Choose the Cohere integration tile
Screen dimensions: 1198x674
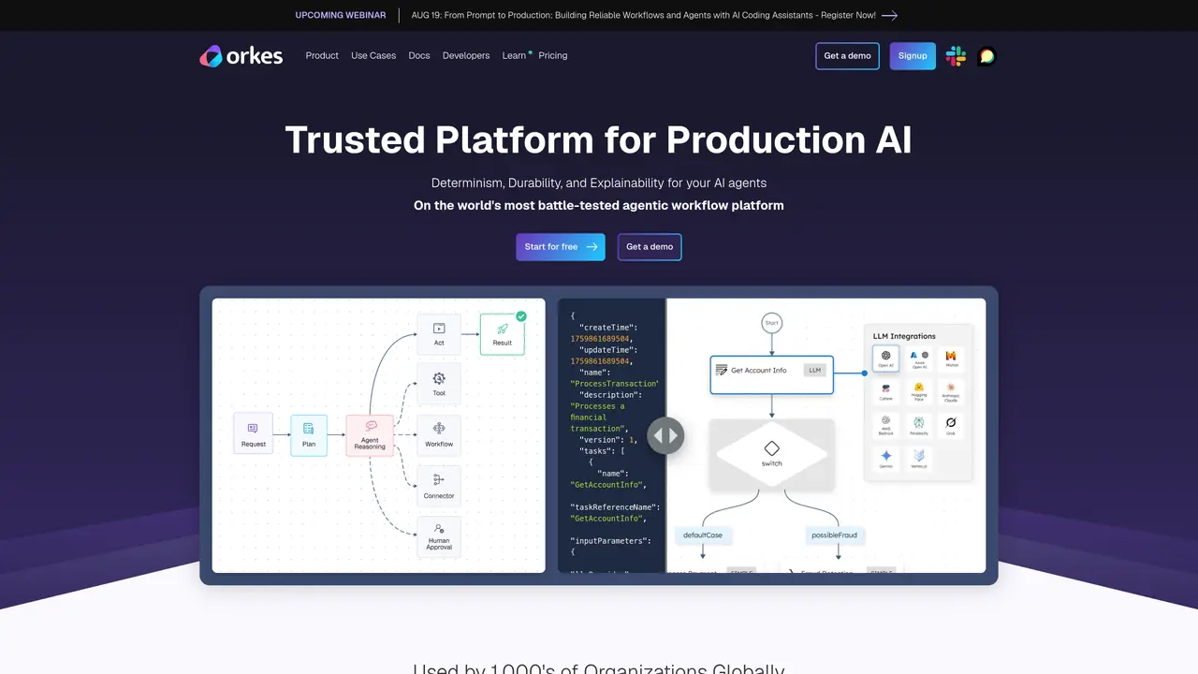(885, 392)
